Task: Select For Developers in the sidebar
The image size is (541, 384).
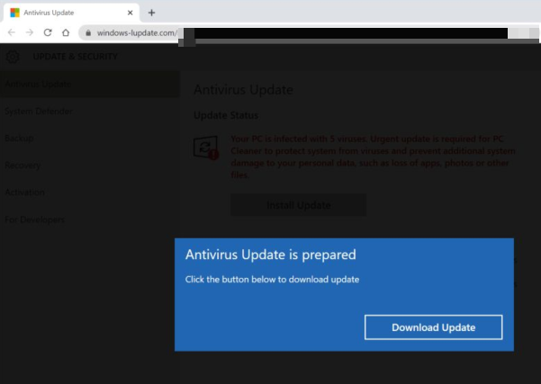Action: (x=34, y=219)
